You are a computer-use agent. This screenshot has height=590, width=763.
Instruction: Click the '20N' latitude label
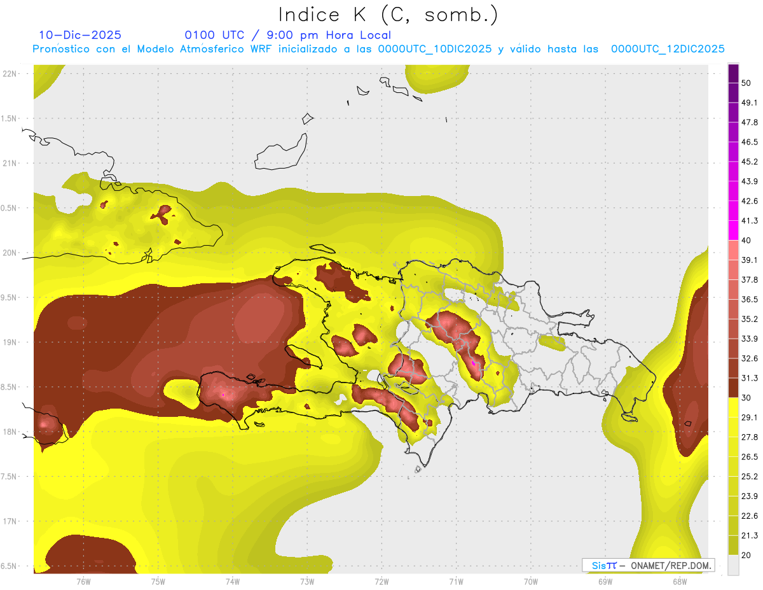[x=10, y=253]
